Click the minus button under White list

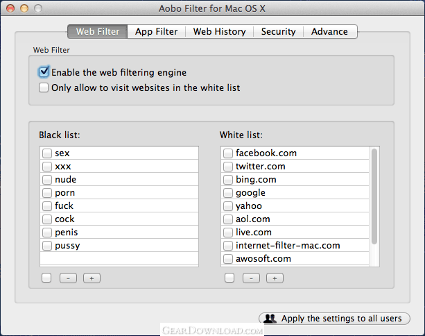[251, 278]
